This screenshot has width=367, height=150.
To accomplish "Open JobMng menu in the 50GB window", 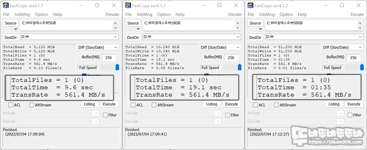I will [267, 15].
